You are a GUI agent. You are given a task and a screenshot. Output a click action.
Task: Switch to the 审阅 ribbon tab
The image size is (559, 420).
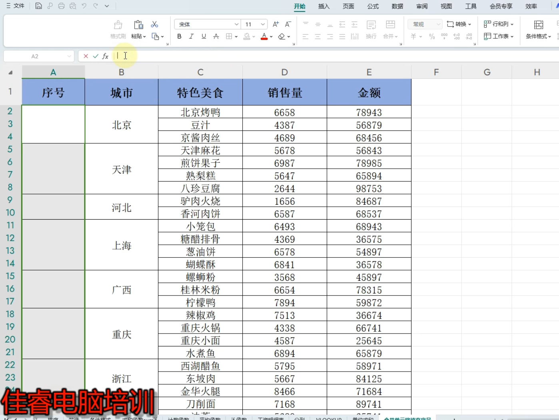click(422, 6)
